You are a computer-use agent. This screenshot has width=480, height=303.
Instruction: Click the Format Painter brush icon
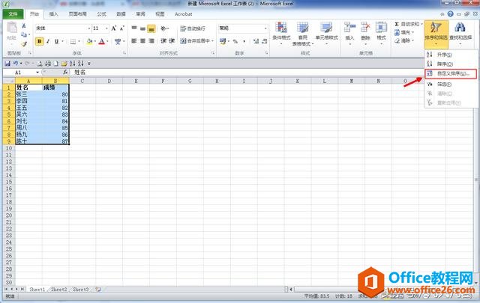click(x=24, y=44)
